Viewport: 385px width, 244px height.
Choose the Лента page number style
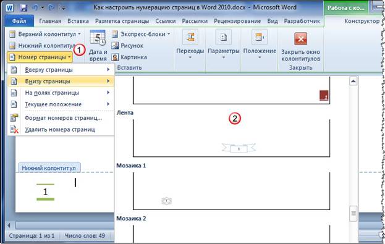coord(232,138)
